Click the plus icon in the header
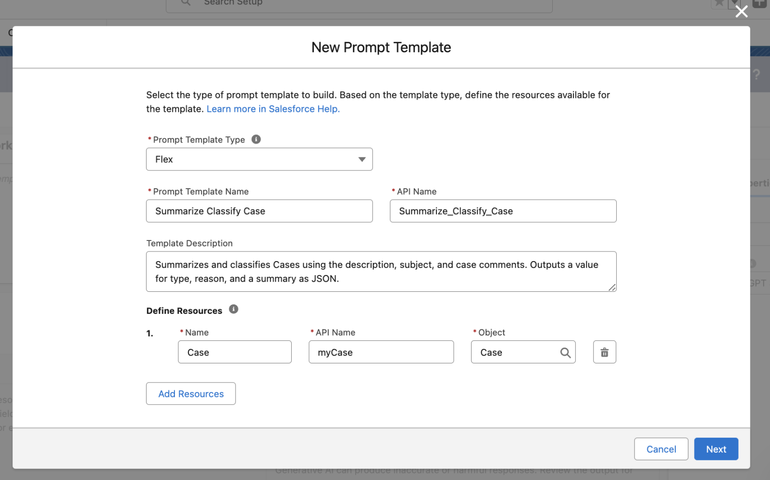770x480 pixels. click(759, 3)
